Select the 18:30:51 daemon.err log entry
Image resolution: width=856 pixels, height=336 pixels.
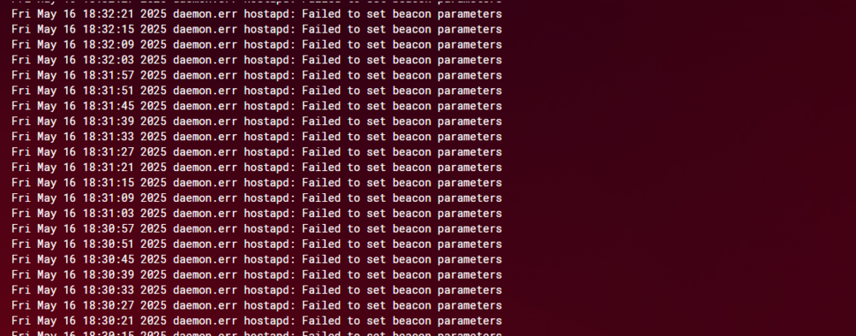pos(257,244)
